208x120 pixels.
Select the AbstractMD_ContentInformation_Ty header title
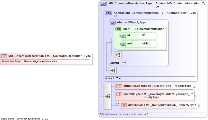coord(138,14)
